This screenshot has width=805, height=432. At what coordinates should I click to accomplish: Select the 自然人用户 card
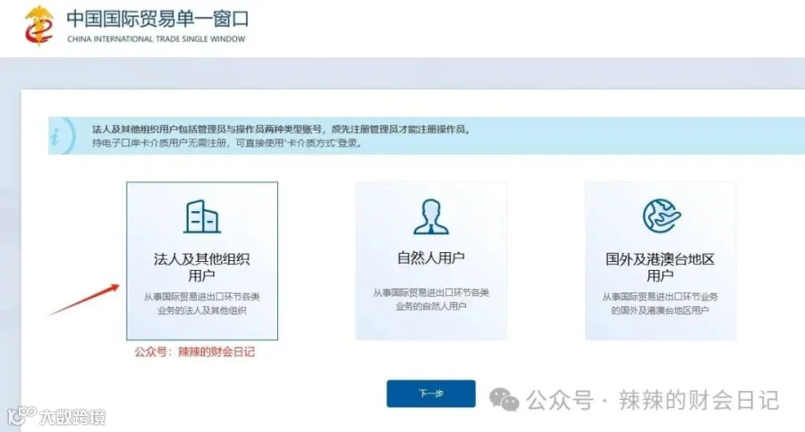click(431, 260)
